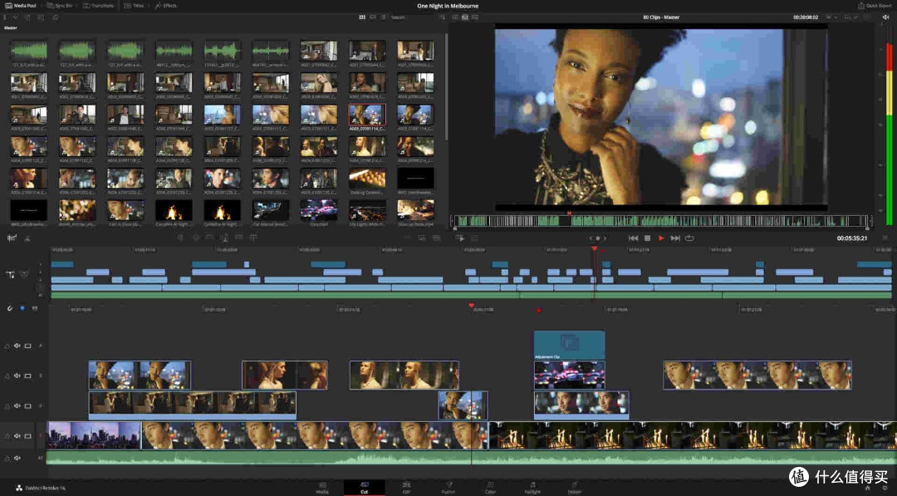This screenshot has height=496, width=897.
Task: Click the Stop transport button
Action: (x=647, y=238)
